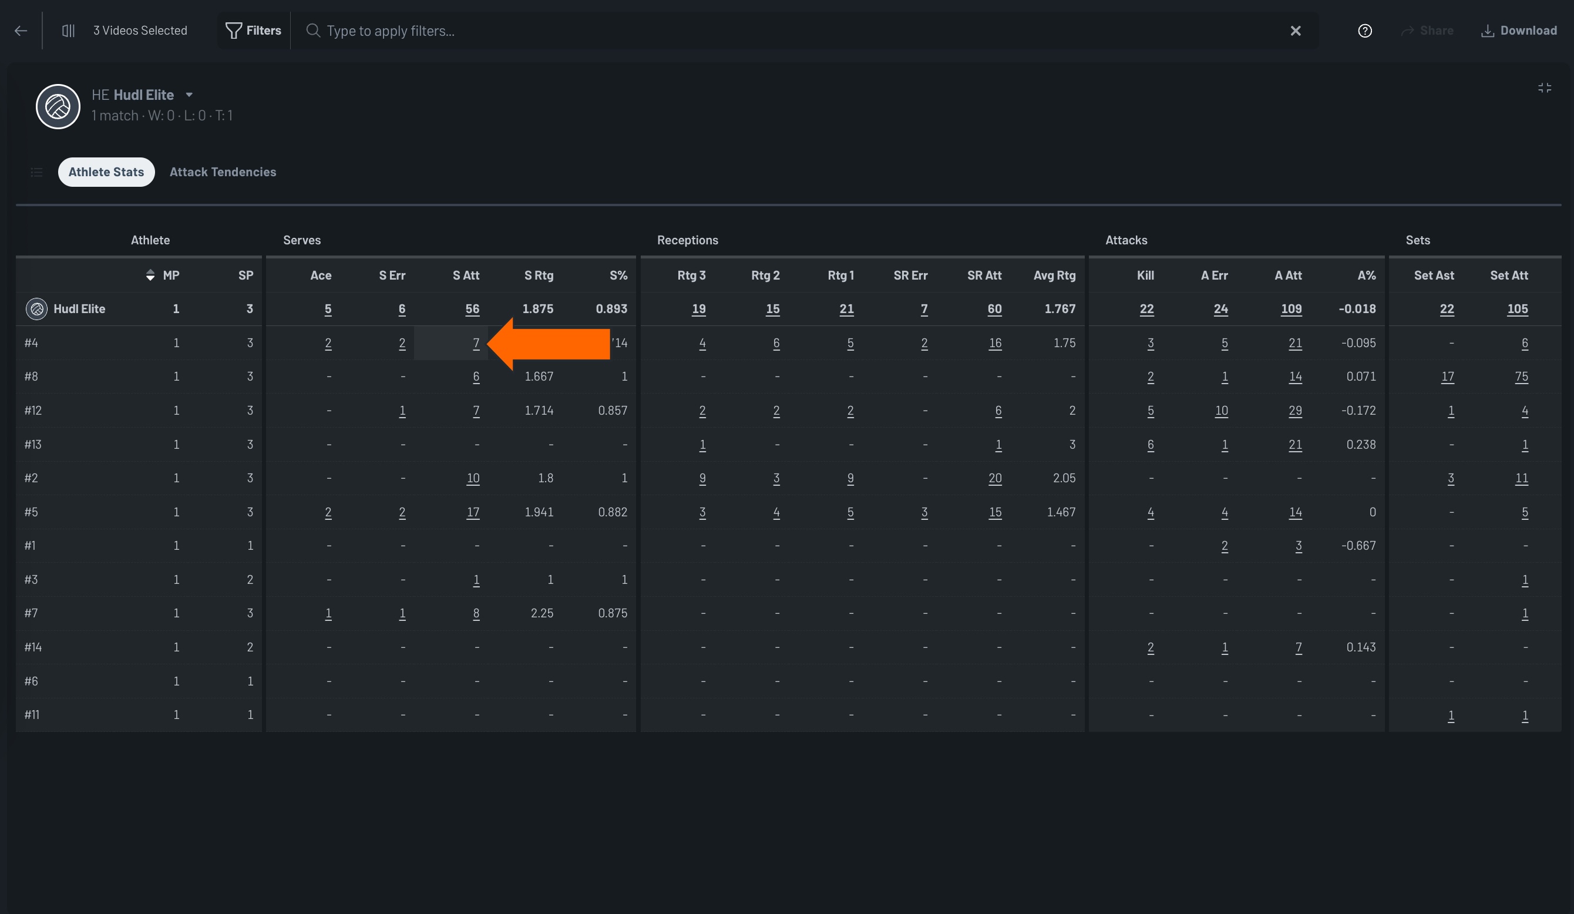Open Hudl Elite total S Att value 56
Viewport: 1574px width, 914px height.
[x=472, y=309]
